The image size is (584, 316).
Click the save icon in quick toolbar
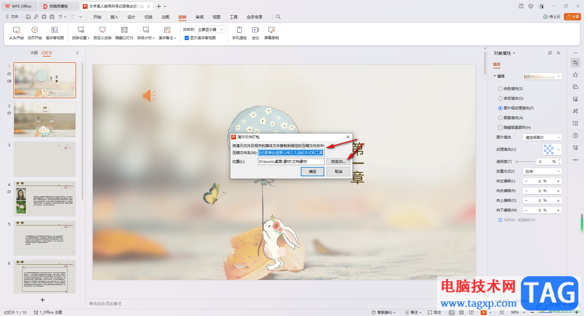(28, 17)
